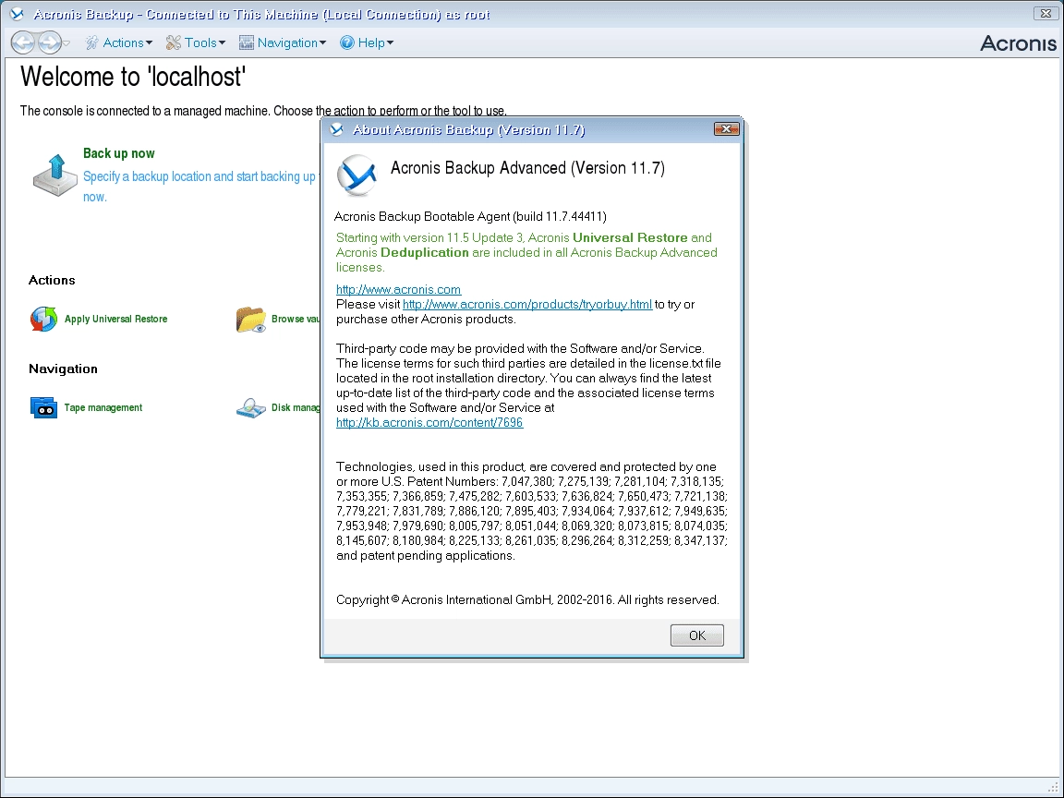Close the main Acronis Backup window
The width and height of the screenshot is (1064, 798).
(1045, 14)
